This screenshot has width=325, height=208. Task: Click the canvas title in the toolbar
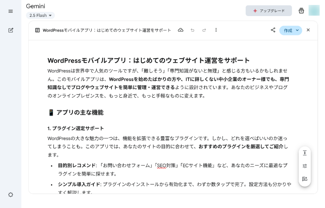coord(107,30)
